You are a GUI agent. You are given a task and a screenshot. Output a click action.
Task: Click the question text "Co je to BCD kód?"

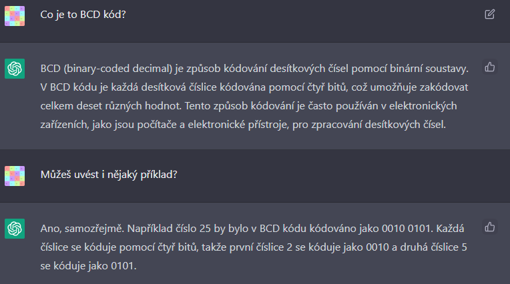83,14
